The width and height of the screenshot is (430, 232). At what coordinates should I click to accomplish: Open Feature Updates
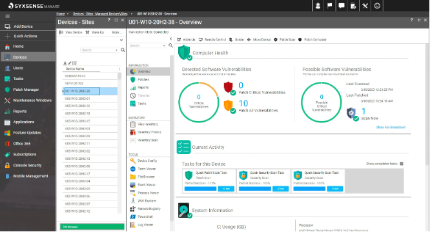[27, 132]
